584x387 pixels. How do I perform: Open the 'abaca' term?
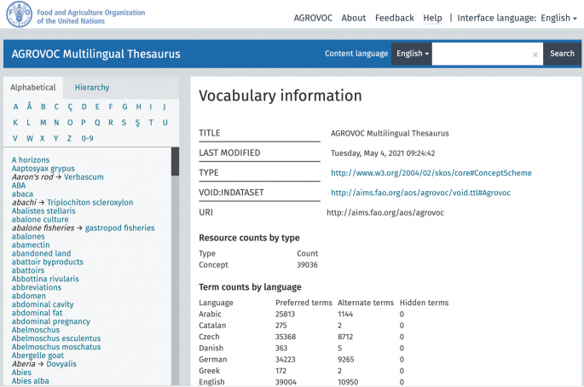coord(22,193)
